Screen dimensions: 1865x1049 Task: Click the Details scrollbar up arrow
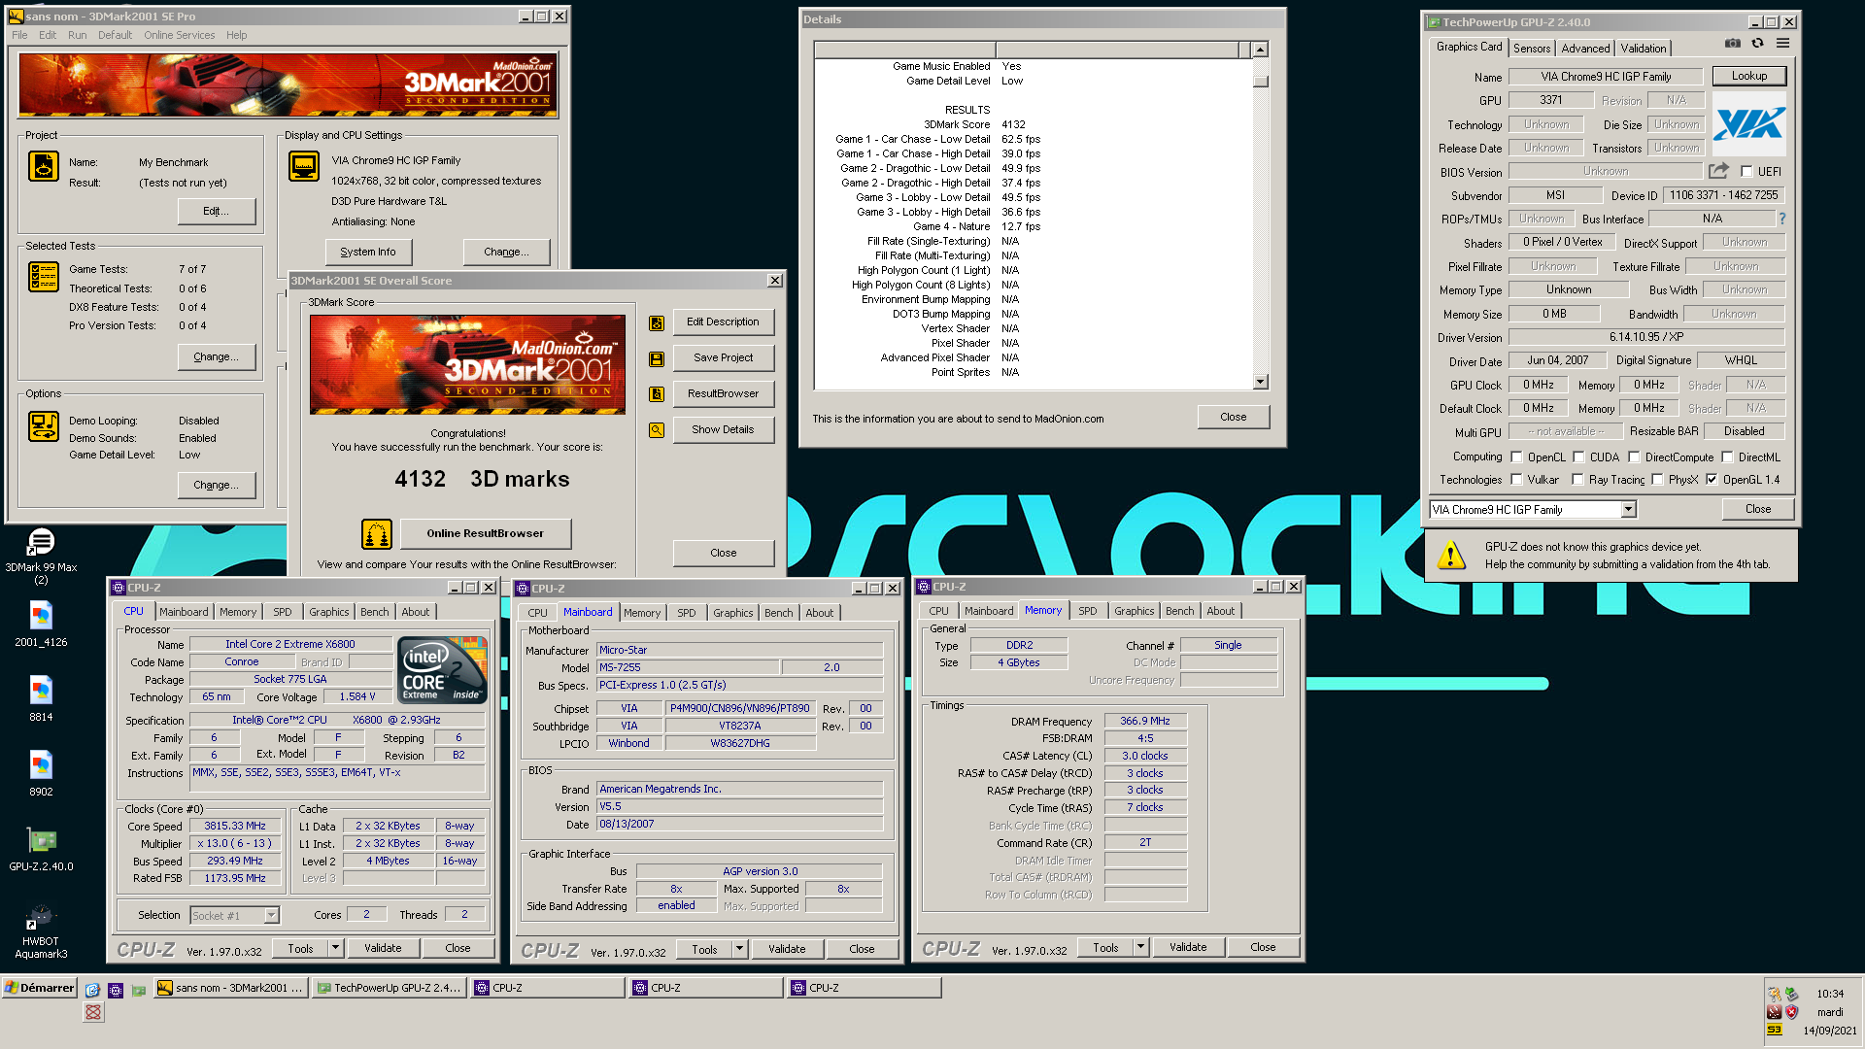click(x=1261, y=50)
